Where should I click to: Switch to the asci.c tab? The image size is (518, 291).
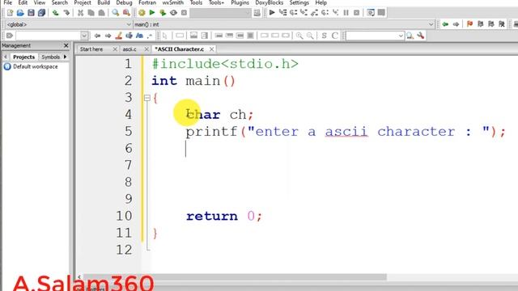click(x=129, y=49)
